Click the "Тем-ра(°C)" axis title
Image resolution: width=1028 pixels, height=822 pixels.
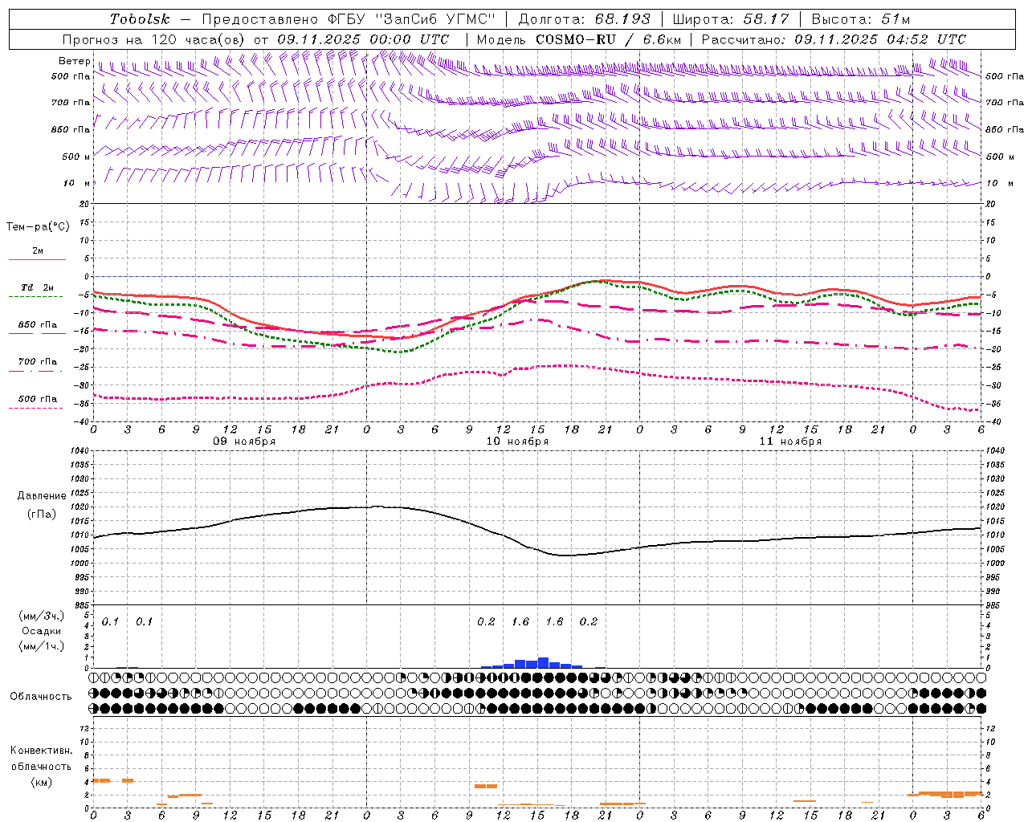click(x=38, y=227)
